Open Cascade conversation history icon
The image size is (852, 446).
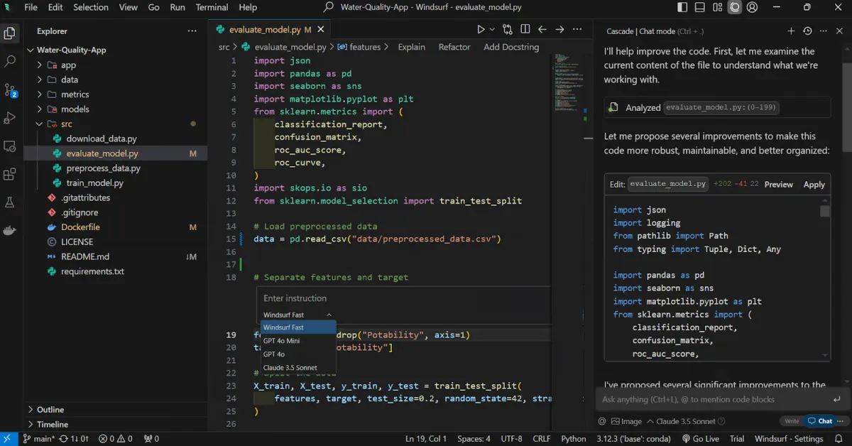point(807,31)
